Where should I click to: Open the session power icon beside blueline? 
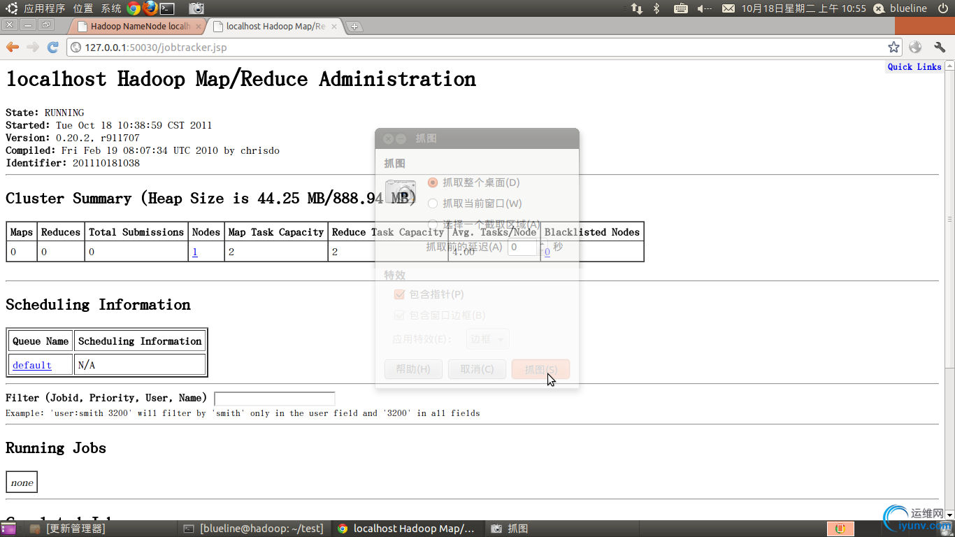tap(942, 8)
